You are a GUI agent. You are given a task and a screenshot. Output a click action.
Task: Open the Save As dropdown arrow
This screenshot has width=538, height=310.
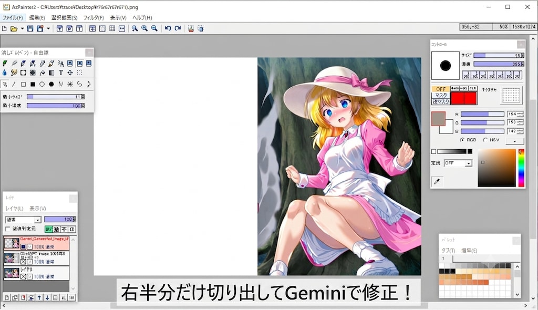[48, 29]
